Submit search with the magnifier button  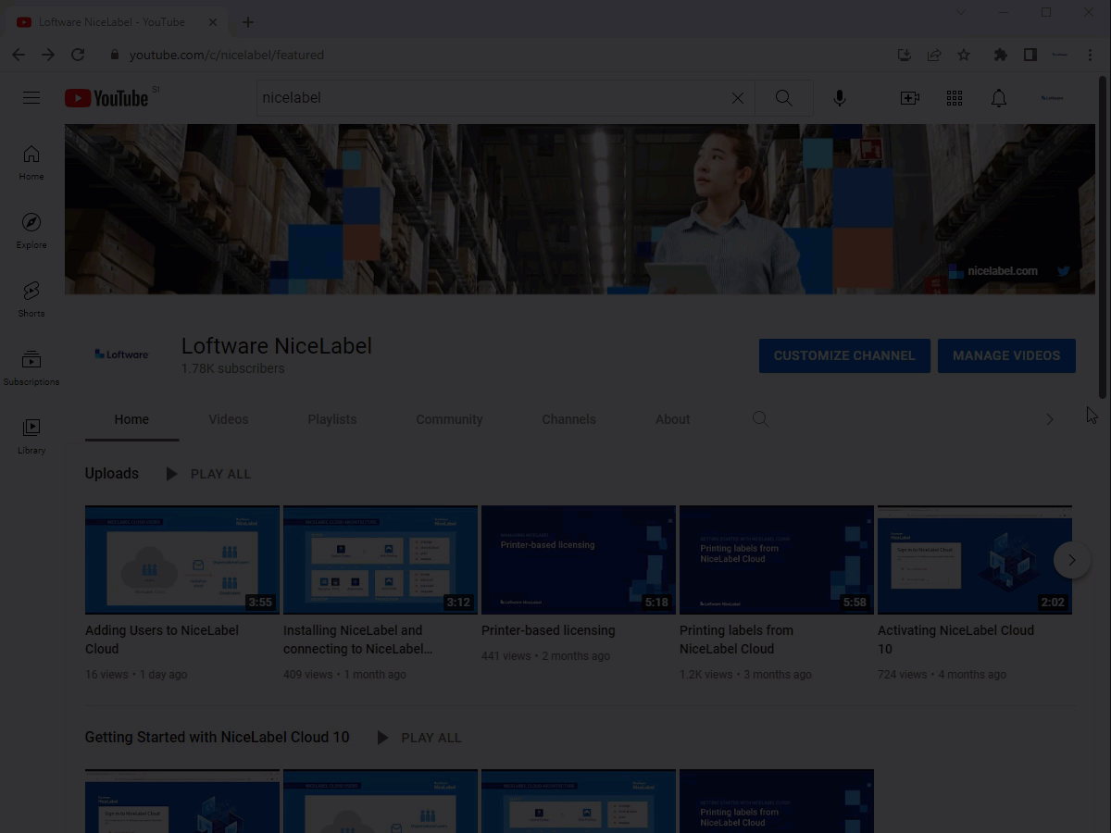point(783,98)
